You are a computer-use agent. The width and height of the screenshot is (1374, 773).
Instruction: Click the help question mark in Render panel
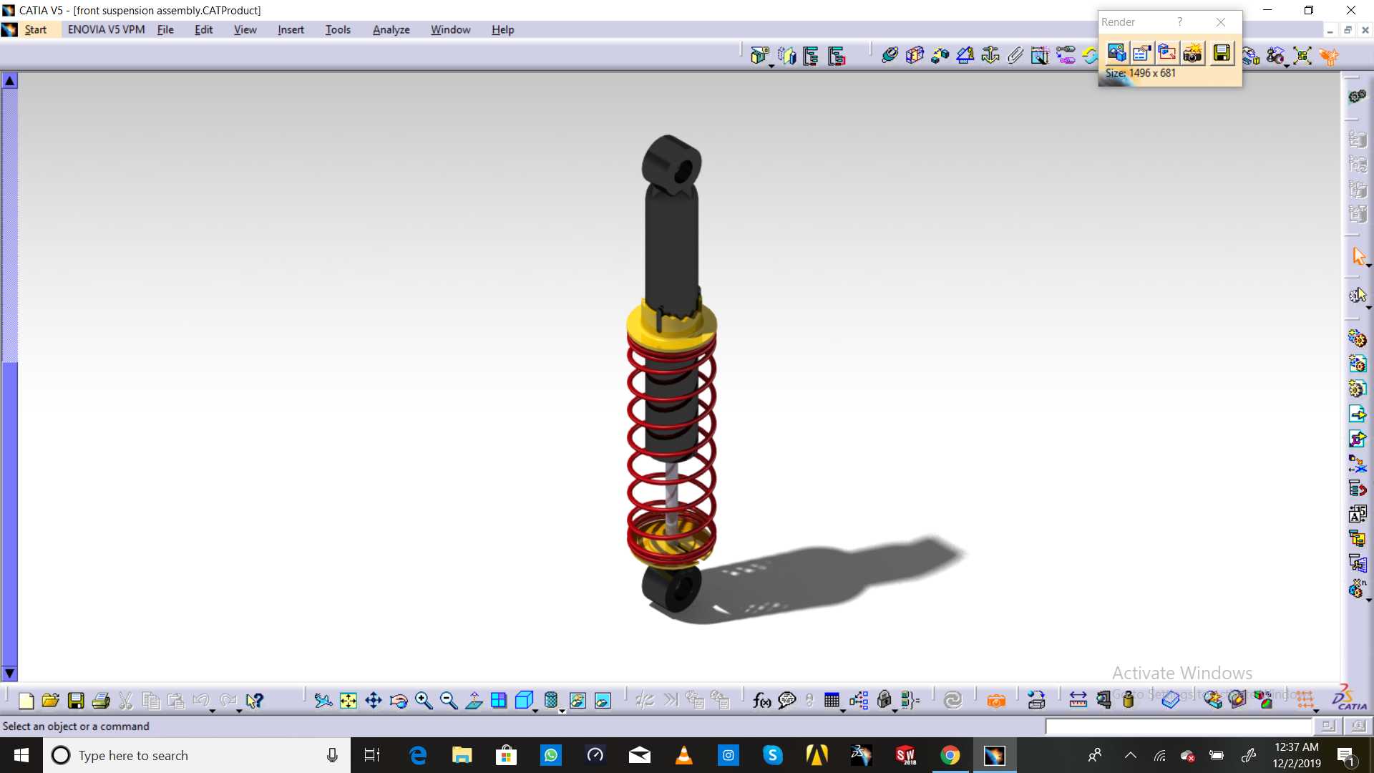click(x=1180, y=22)
